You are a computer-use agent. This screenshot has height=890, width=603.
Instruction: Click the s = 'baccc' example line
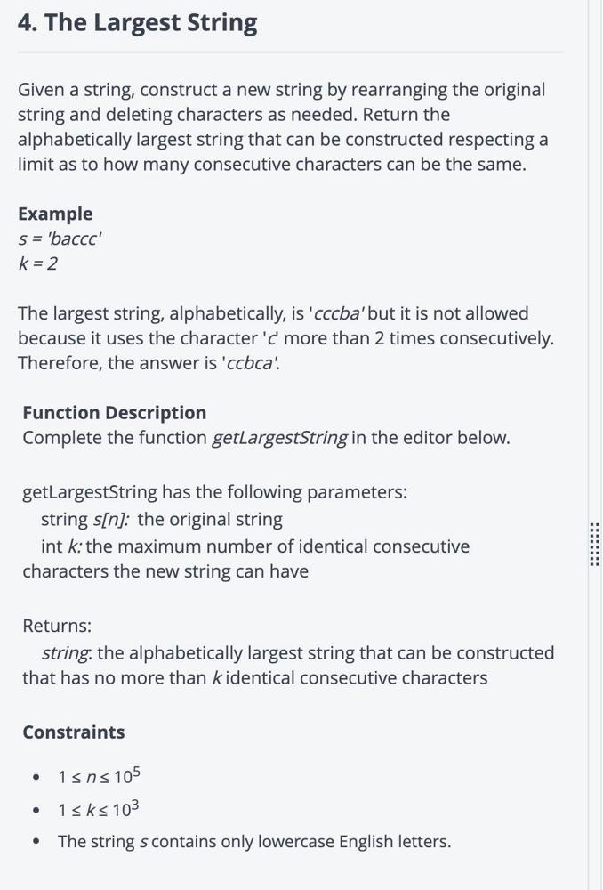[x=60, y=239]
